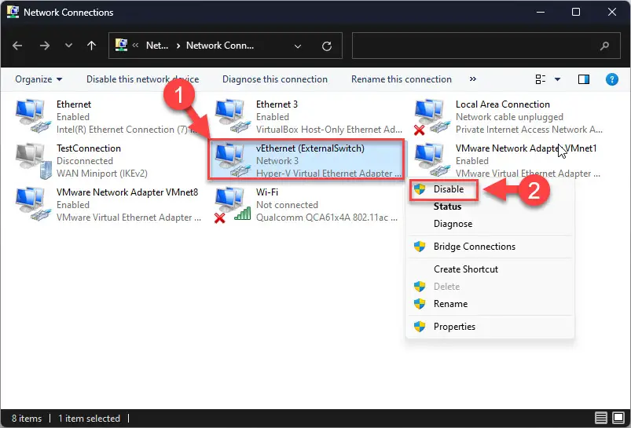The image size is (631, 428).
Task: Click Diagnose this connection
Action: coord(275,79)
